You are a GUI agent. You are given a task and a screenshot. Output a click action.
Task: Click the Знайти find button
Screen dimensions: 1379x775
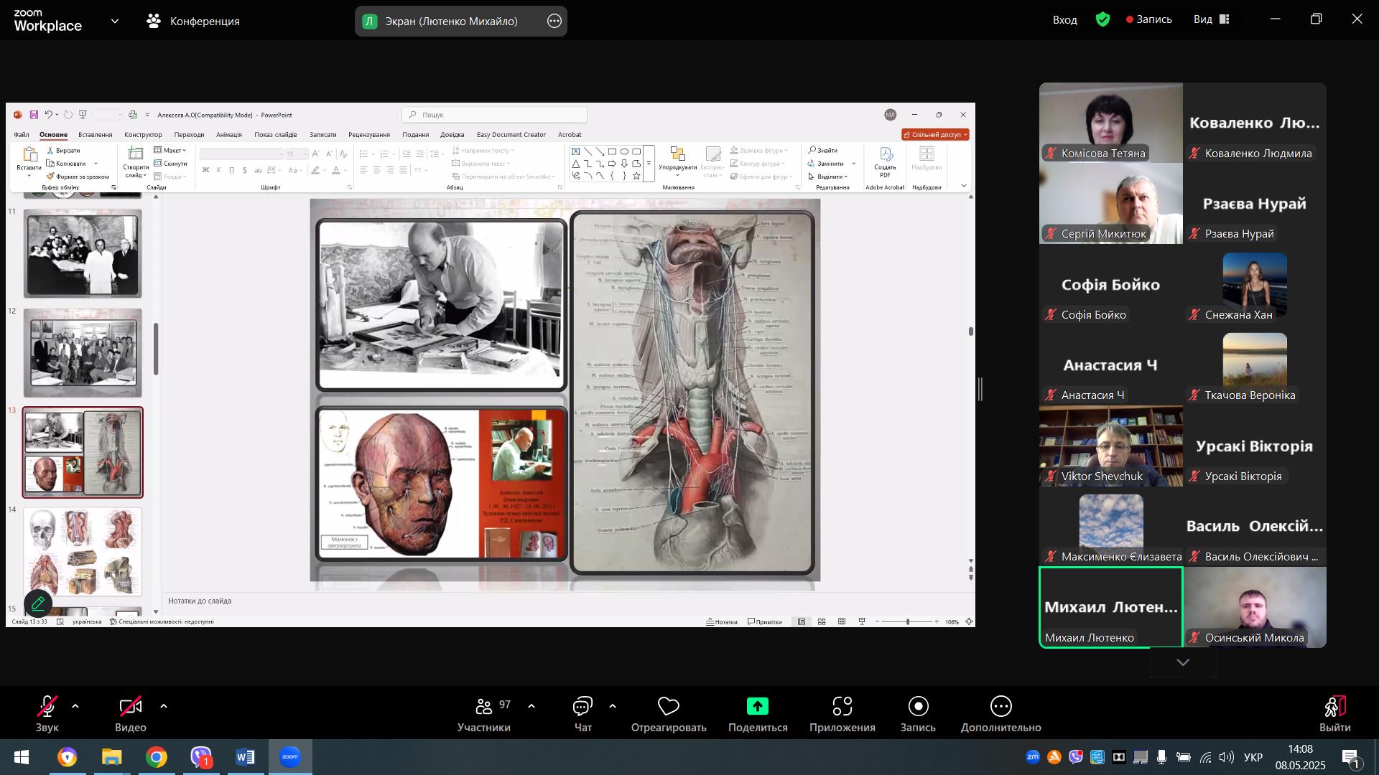(x=823, y=150)
